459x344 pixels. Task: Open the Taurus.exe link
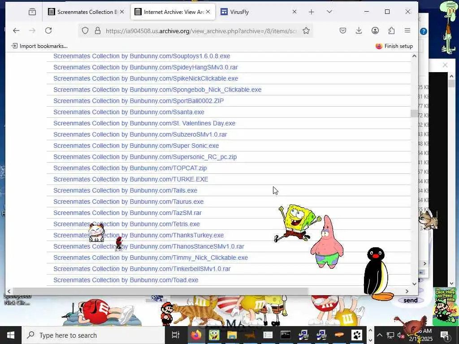pyautogui.click(x=128, y=202)
